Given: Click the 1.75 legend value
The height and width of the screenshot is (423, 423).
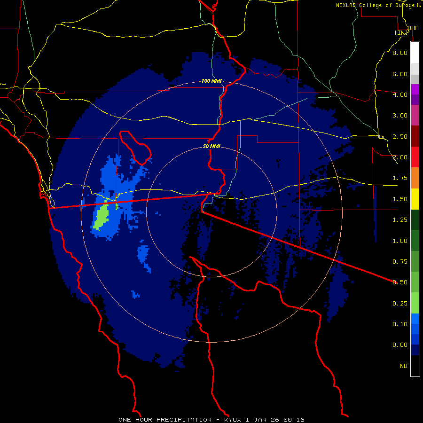Looking at the screenshot, I should [400, 178].
